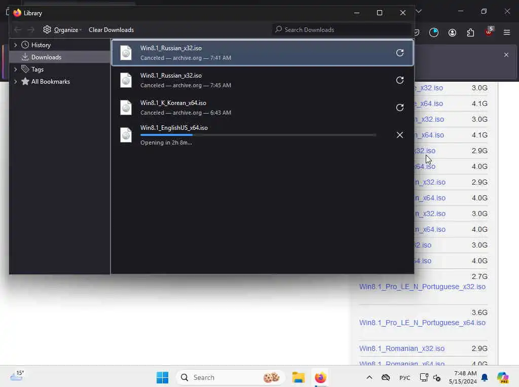This screenshot has height=387, width=519.
Task: Open Firefox account icon in toolbar
Action: (452, 32)
